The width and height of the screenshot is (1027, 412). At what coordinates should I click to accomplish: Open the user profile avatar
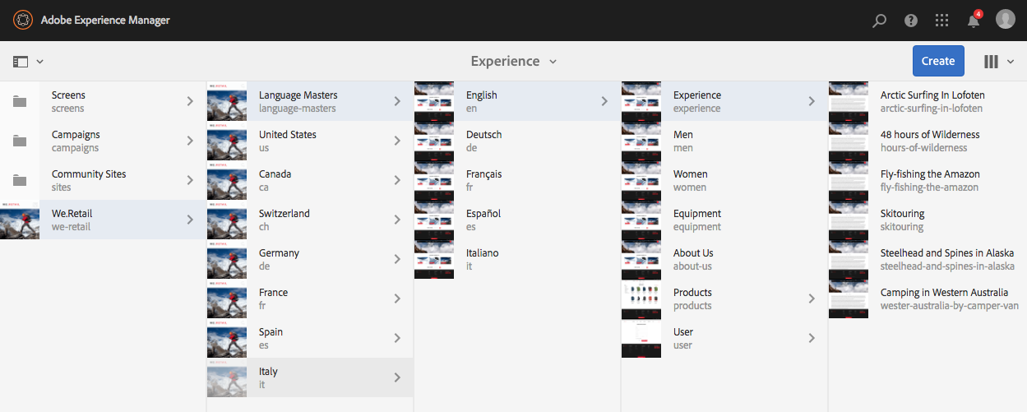pyautogui.click(x=1006, y=20)
